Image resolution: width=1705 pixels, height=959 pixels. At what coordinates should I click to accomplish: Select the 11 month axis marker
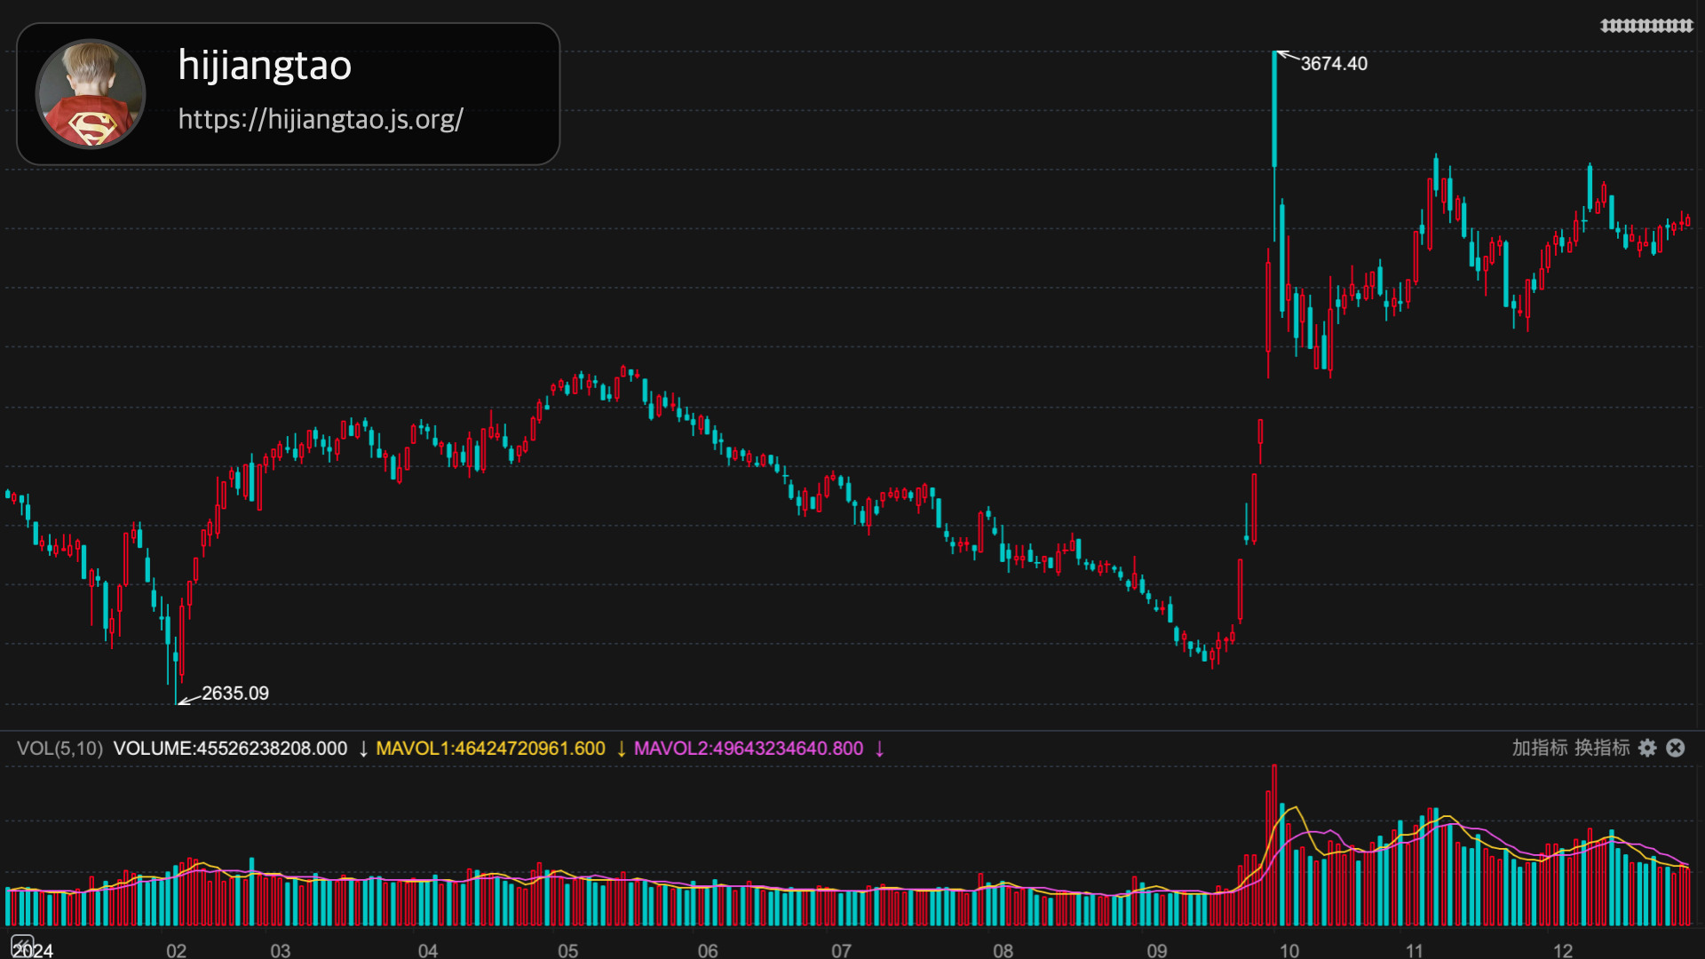[x=1415, y=950]
